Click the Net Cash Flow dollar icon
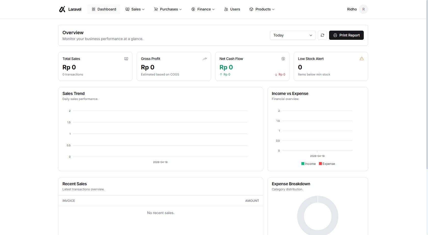Screen dimensions: 428x235 click(283, 59)
